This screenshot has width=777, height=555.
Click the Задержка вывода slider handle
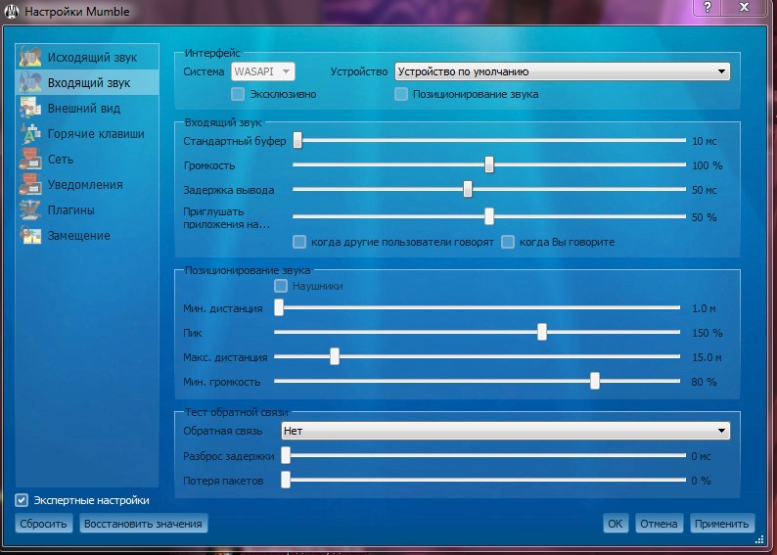(468, 189)
